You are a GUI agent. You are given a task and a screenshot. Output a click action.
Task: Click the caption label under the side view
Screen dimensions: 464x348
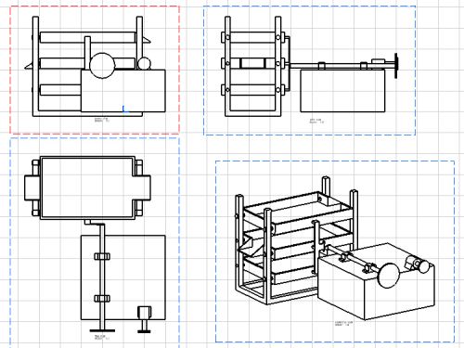tap(316, 121)
